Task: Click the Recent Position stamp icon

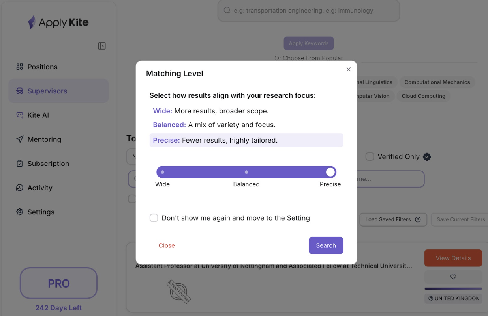Action: [179, 292]
